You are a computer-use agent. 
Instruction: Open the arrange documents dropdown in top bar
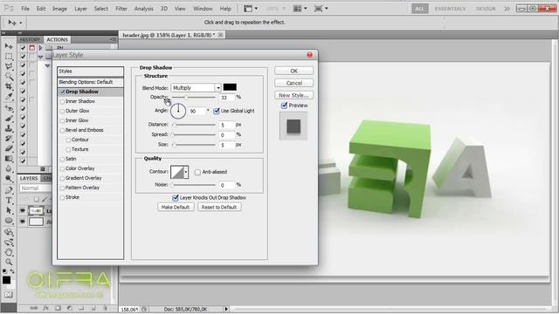click(x=300, y=8)
